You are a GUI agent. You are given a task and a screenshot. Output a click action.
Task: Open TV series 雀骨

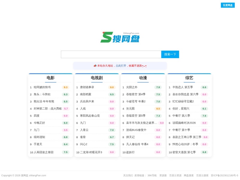pos(83,137)
